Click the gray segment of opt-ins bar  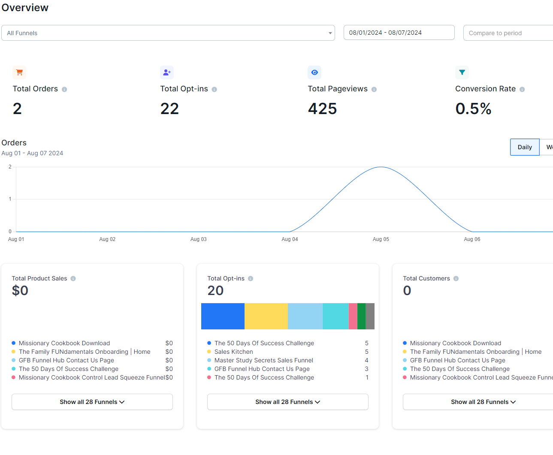tap(370, 316)
